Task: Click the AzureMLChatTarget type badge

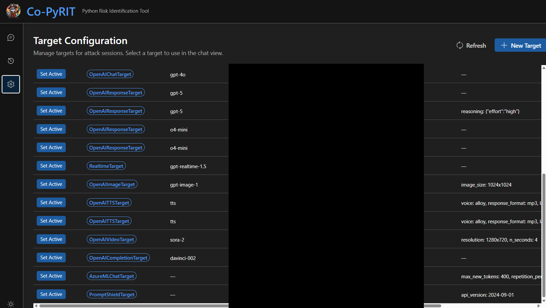Action: point(111,276)
